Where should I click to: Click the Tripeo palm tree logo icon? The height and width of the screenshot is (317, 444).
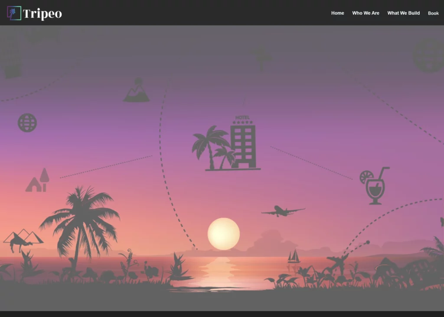click(x=13, y=13)
